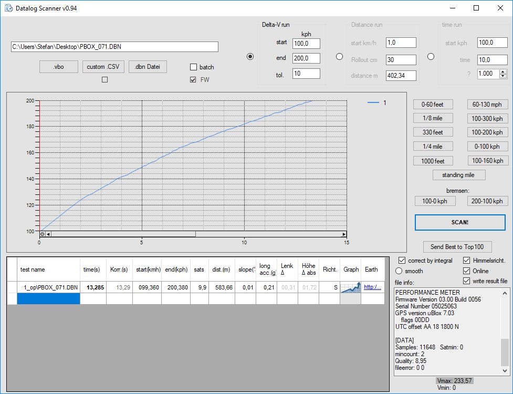Click the chart scrollbar right arrow

pyautogui.click(x=344, y=234)
